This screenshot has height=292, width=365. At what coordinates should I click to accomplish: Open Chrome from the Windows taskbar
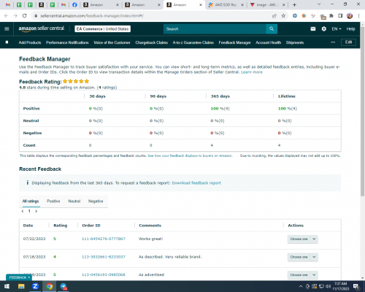pyautogui.click(x=49, y=286)
